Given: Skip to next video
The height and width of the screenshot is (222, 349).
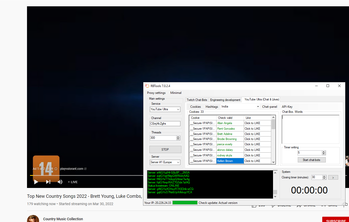Looking at the screenshot, I should coord(48,182).
